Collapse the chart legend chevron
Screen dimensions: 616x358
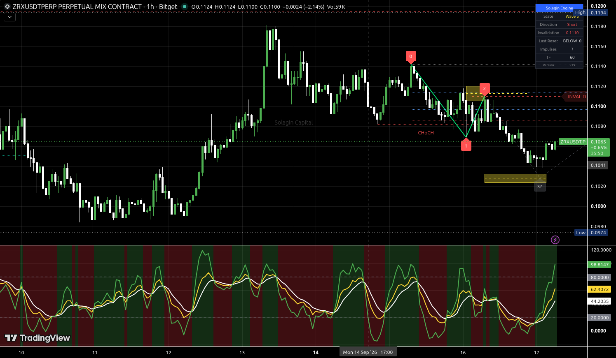click(9, 17)
